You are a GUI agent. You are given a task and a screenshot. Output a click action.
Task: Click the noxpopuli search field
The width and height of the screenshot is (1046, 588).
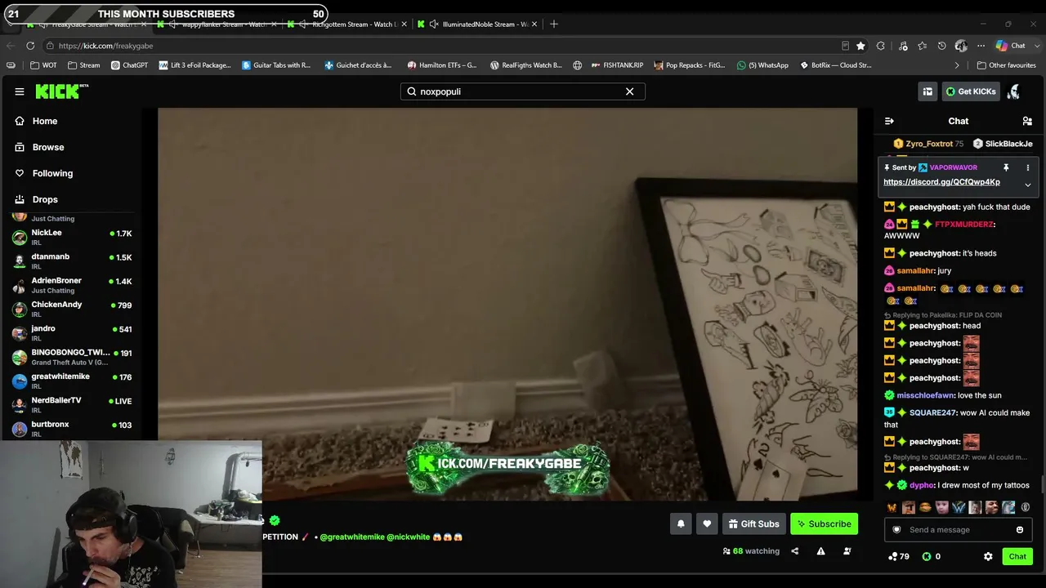point(523,91)
